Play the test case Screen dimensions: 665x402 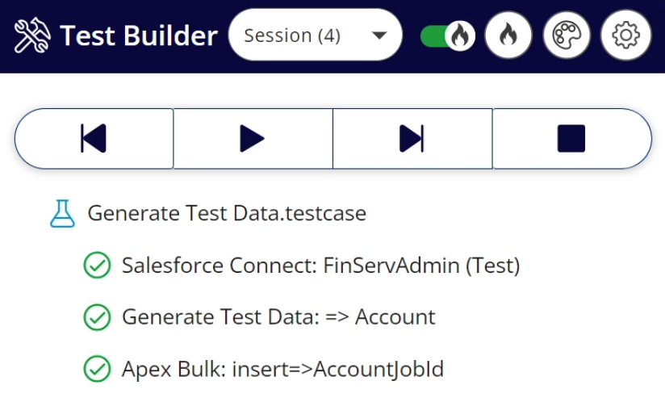(x=253, y=139)
